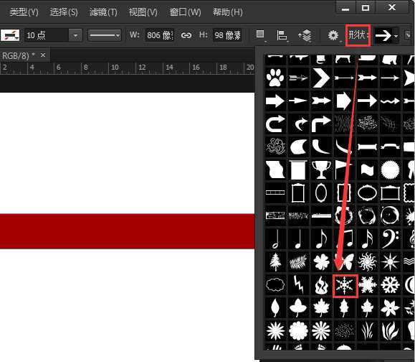This screenshot has height=362, width=415.
Task: Open the path alignment options
Action: [x=282, y=35]
